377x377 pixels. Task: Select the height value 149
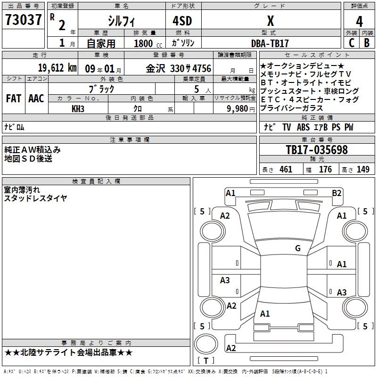tap(363, 169)
